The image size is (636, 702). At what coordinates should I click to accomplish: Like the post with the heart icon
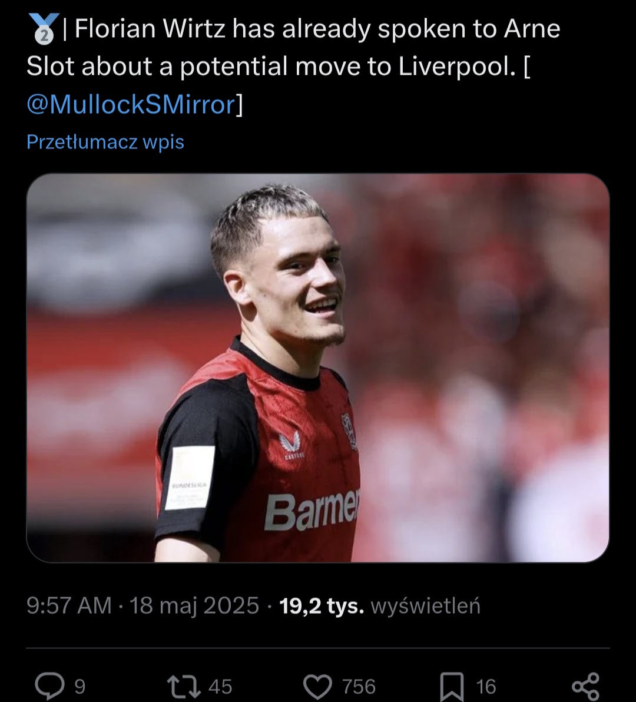click(x=318, y=686)
